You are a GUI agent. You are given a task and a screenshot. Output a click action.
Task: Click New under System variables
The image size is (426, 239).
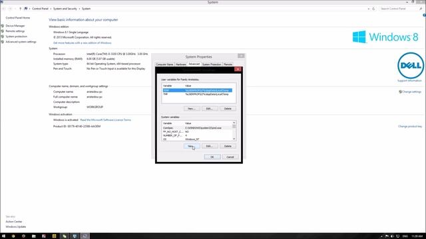tap(192, 146)
